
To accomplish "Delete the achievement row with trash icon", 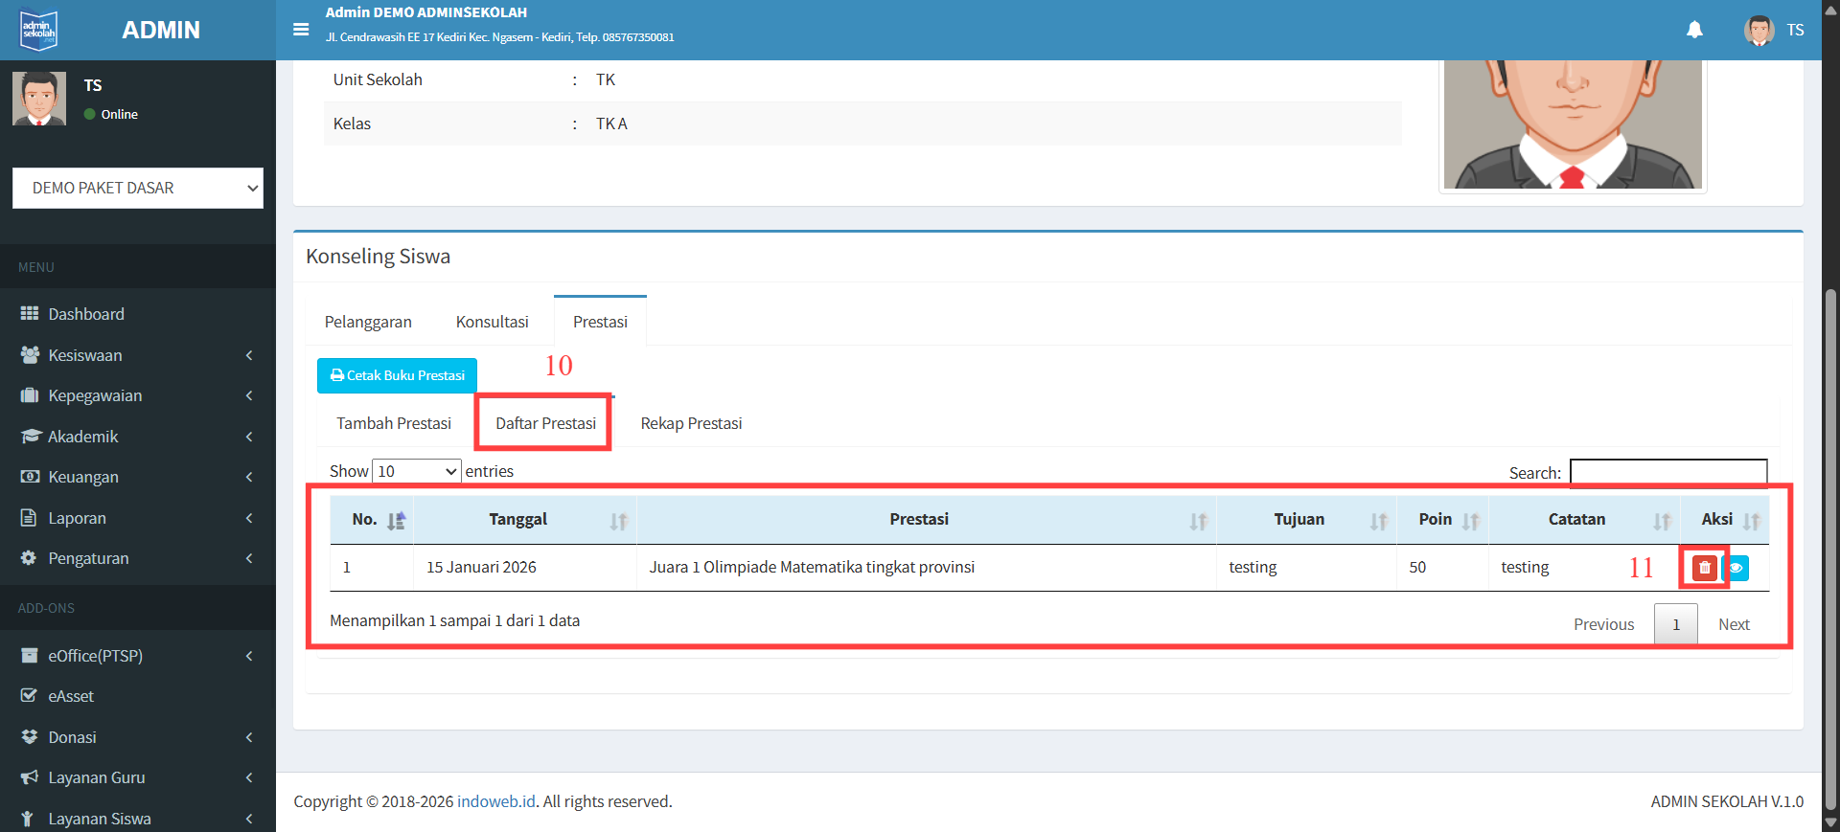I will tap(1704, 568).
